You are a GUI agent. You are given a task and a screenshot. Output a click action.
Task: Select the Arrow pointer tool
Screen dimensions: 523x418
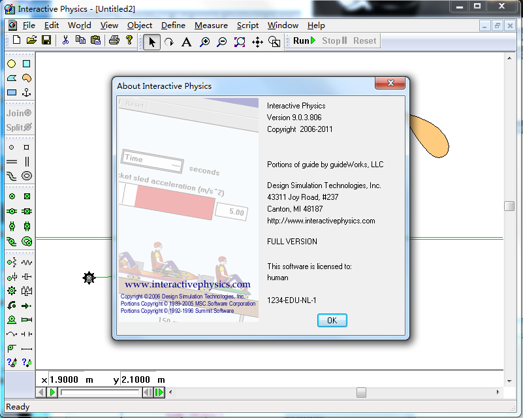tap(151, 42)
